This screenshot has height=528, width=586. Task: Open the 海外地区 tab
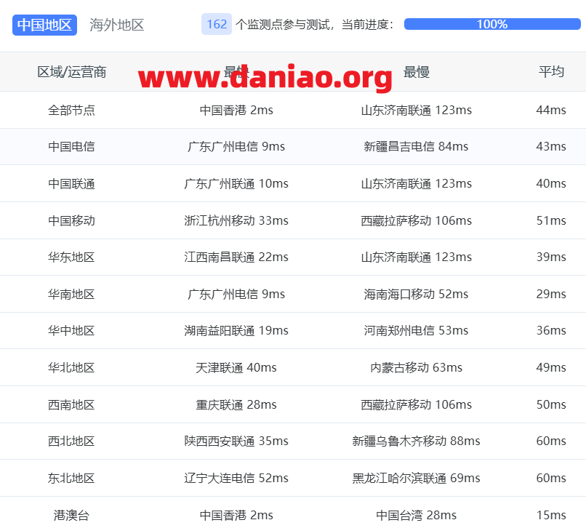coord(116,25)
